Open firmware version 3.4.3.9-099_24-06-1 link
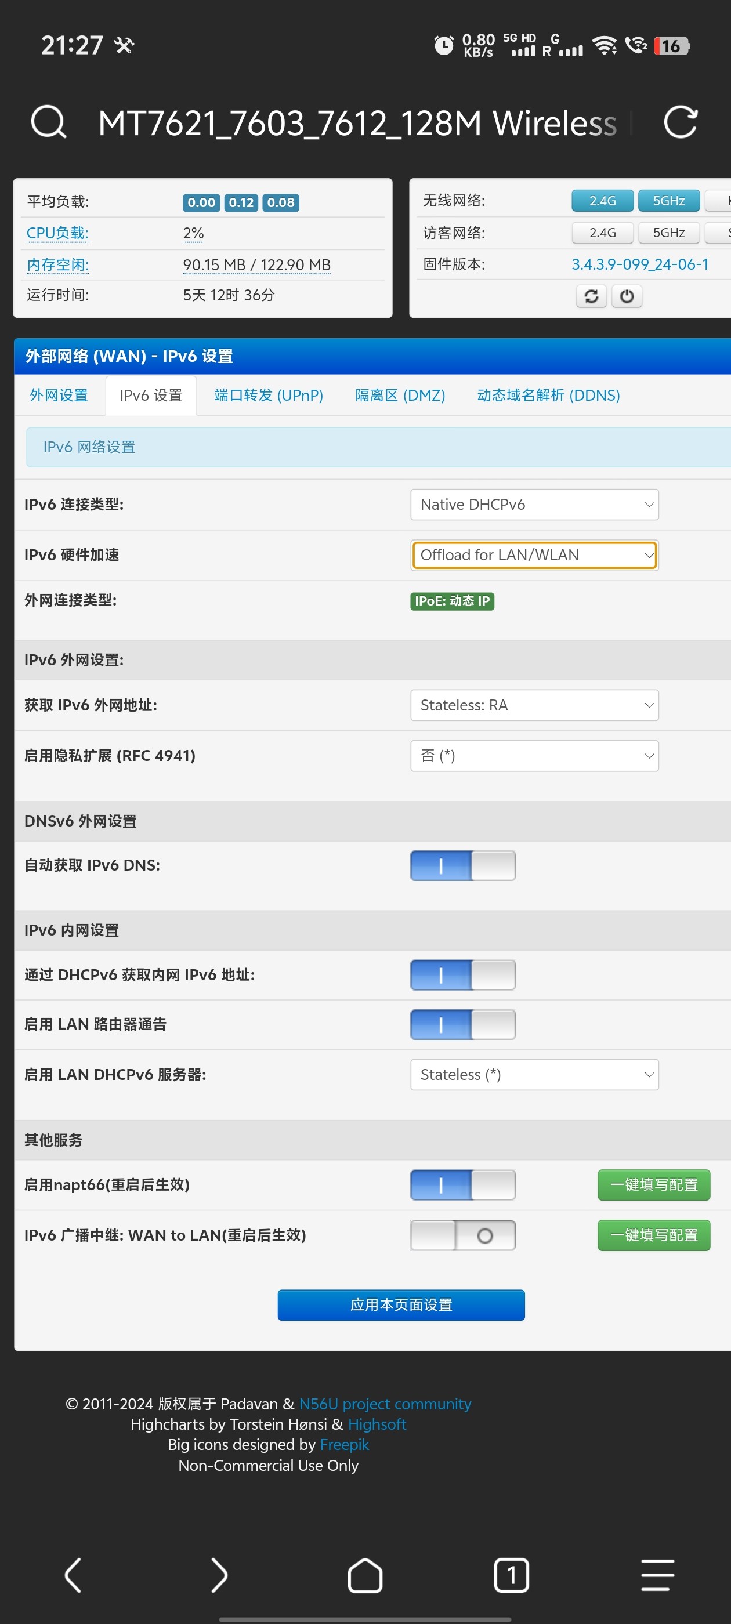The width and height of the screenshot is (731, 1624). point(639,264)
